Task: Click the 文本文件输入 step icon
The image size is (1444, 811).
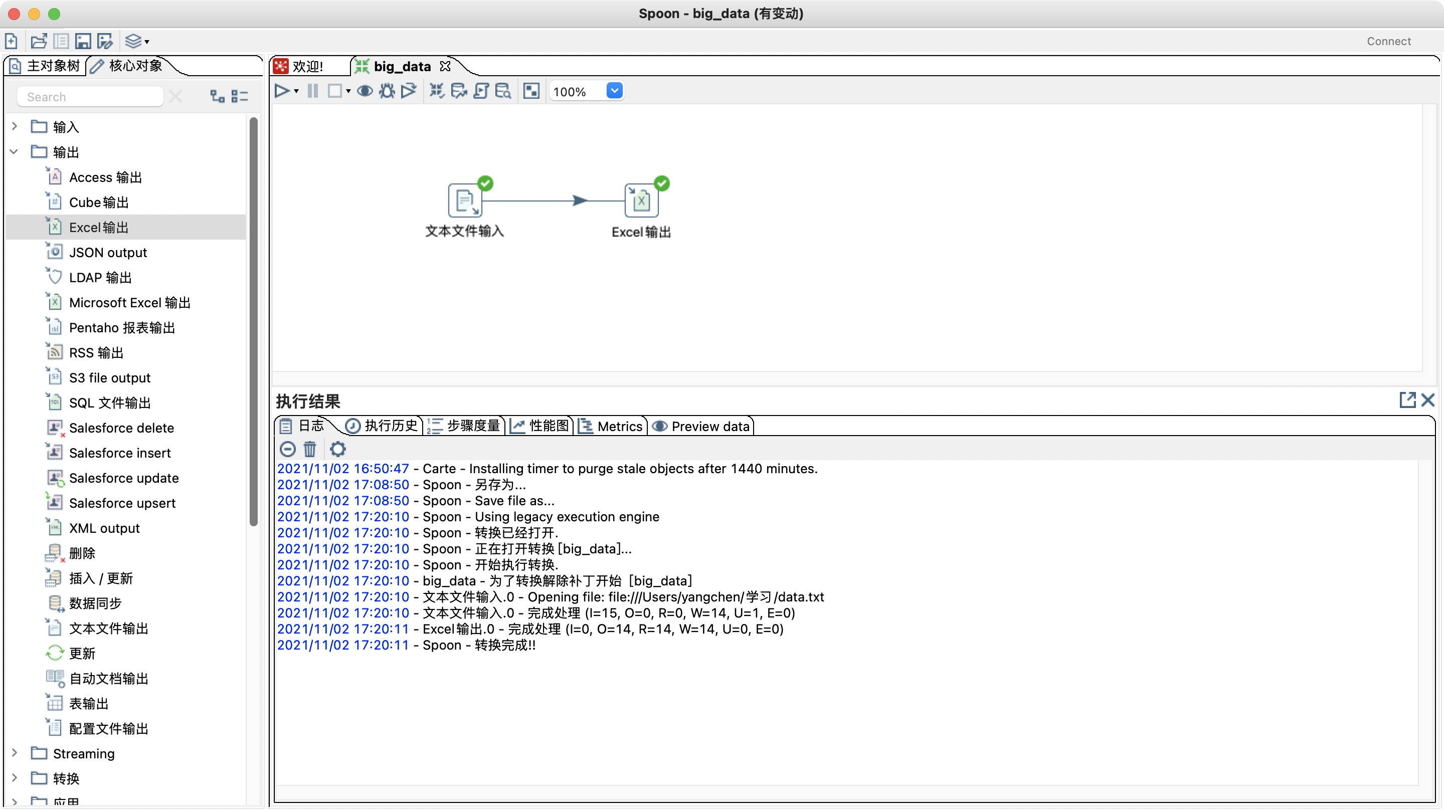Action: click(465, 200)
